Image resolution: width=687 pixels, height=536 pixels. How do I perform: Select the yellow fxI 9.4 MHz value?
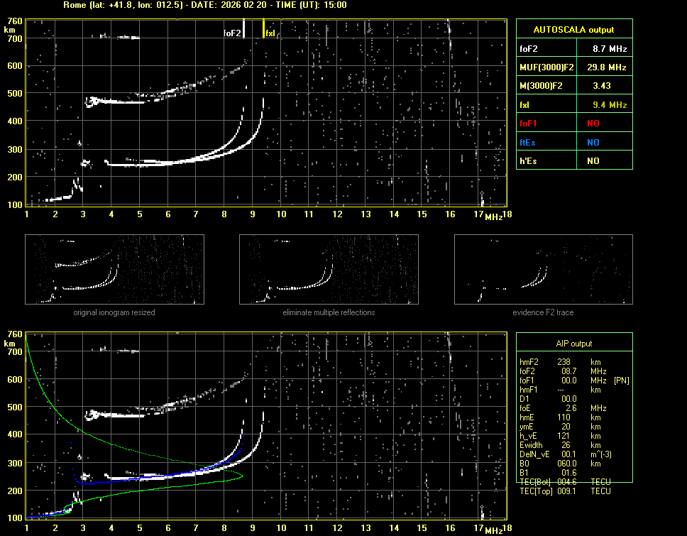point(610,105)
